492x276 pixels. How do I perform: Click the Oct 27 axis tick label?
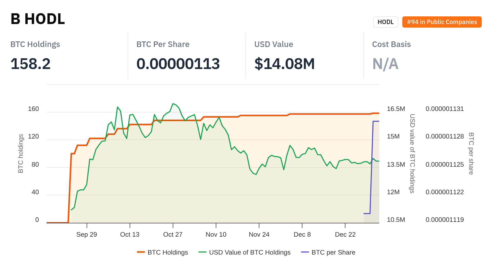tap(173, 235)
